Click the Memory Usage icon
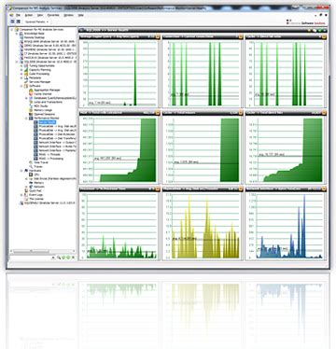 (x=31, y=110)
